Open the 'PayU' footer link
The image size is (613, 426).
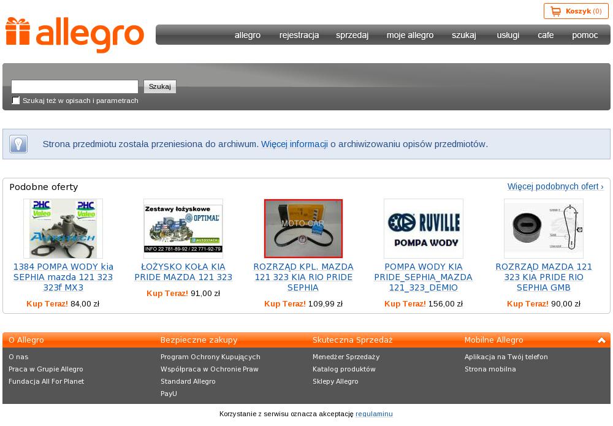click(169, 394)
